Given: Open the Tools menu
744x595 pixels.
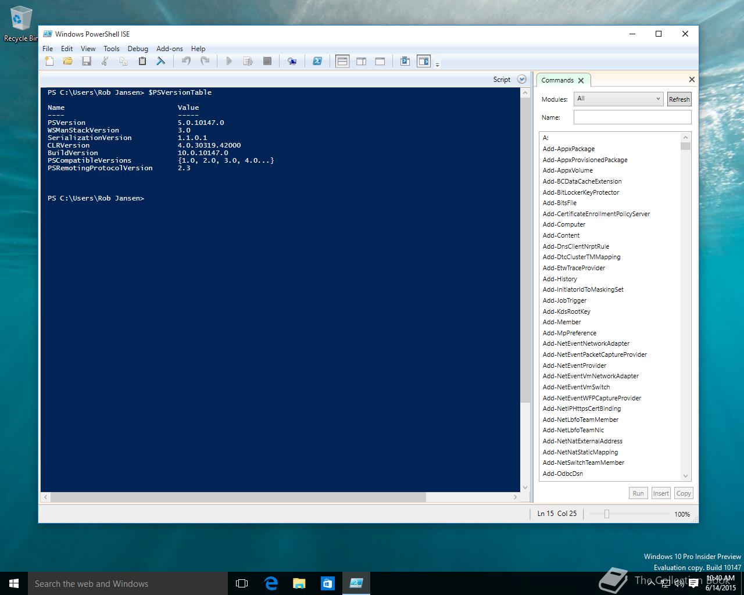Looking at the screenshot, I should 112,49.
